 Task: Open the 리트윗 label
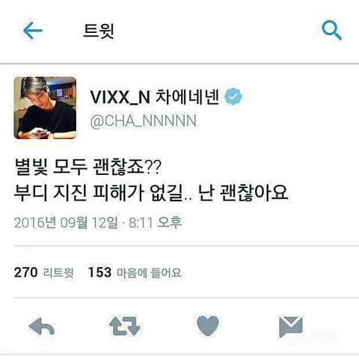(58, 272)
